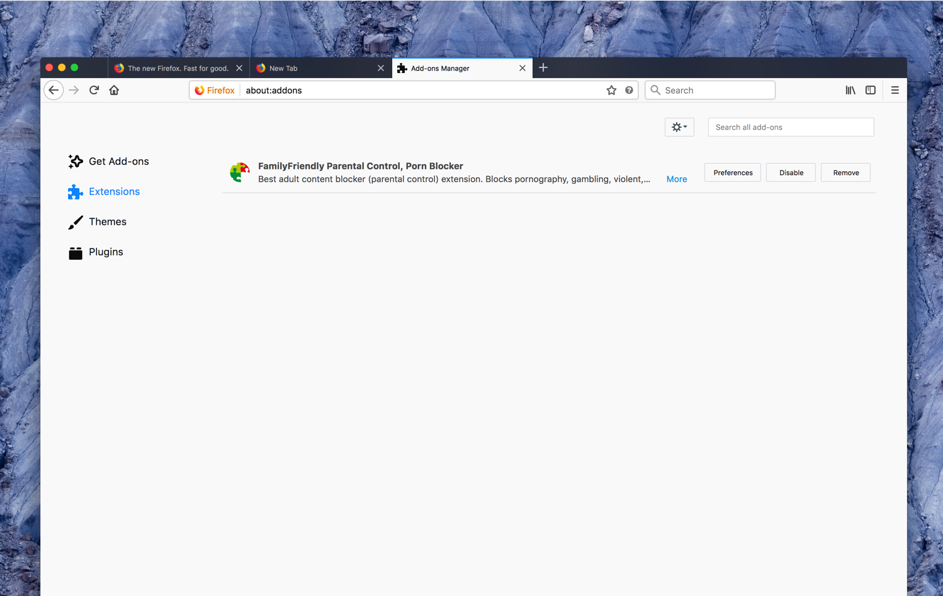Open the Firefox home page icon
943x596 pixels.
tap(114, 90)
